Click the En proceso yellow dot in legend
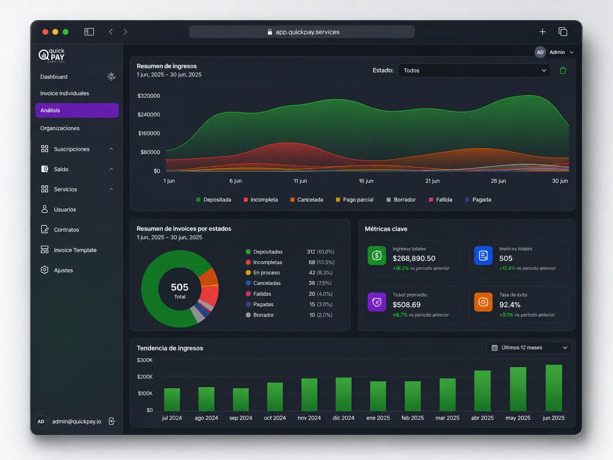Viewport: 613px width, 460px height. [248, 272]
